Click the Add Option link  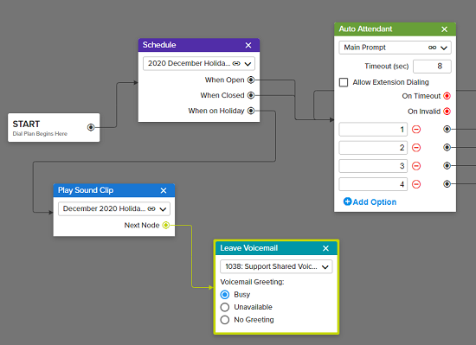coord(370,202)
